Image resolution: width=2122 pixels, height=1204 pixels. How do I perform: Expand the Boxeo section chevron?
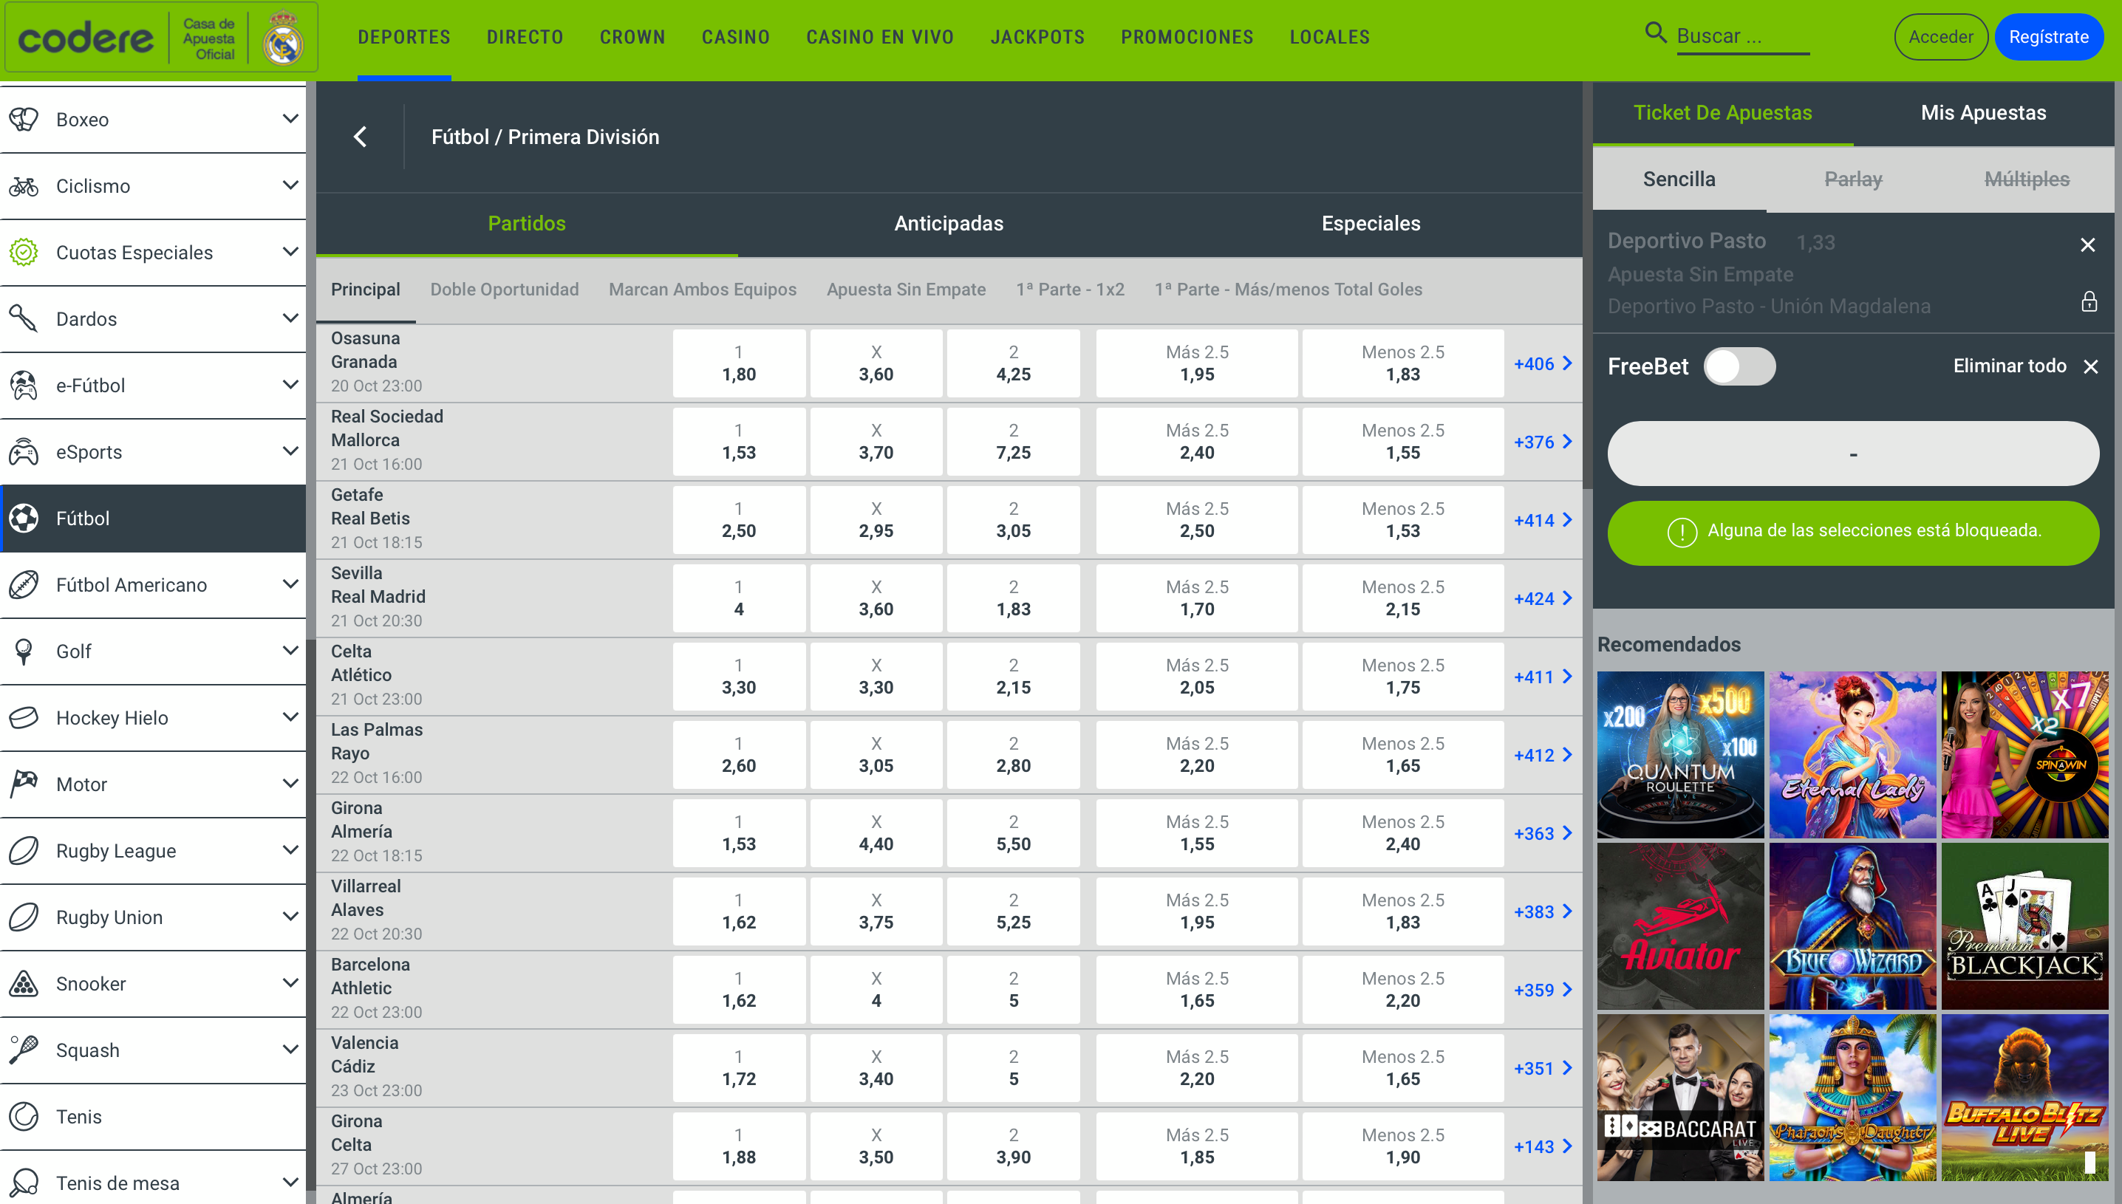coord(290,119)
